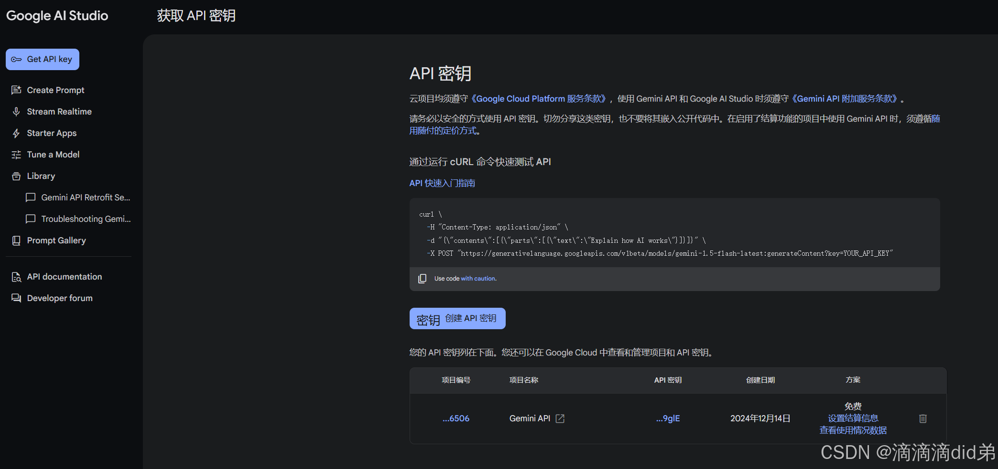998x469 pixels.
Task: Click the chat icon beside Gemini API Retrofit
Action: [31, 198]
